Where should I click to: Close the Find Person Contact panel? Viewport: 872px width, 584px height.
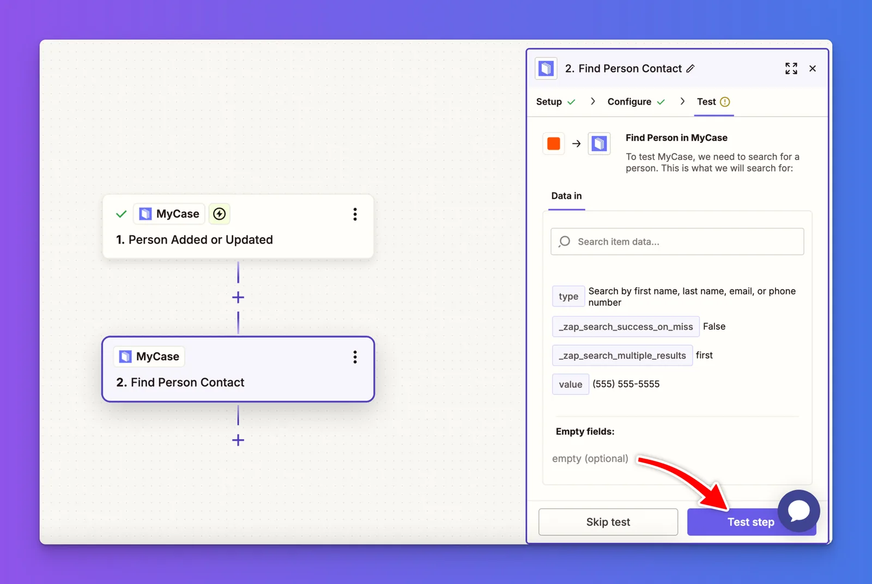click(813, 68)
